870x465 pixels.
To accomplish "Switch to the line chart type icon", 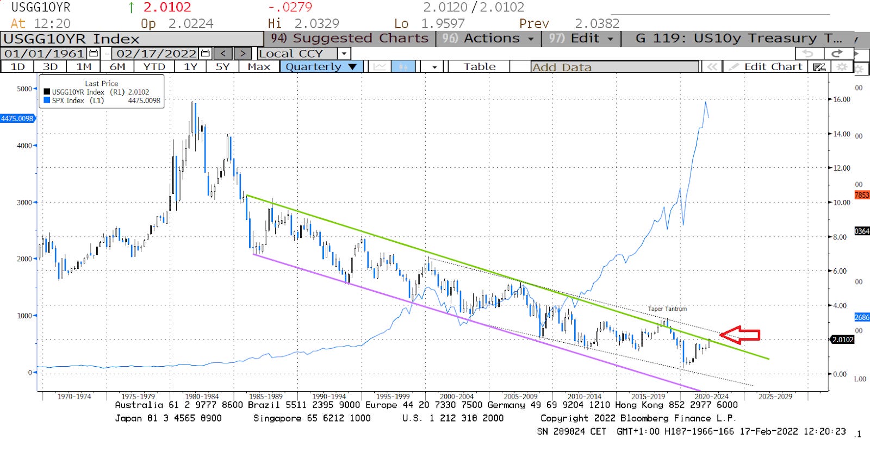I will tap(380, 66).
